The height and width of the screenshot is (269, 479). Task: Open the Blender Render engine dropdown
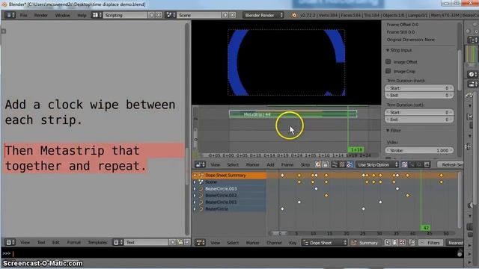click(263, 15)
